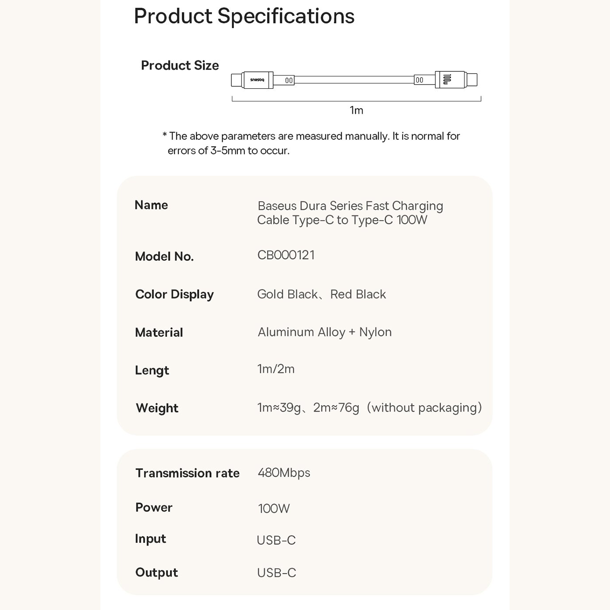Click the Model No. label
The image size is (610, 610).
click(164, 256)
